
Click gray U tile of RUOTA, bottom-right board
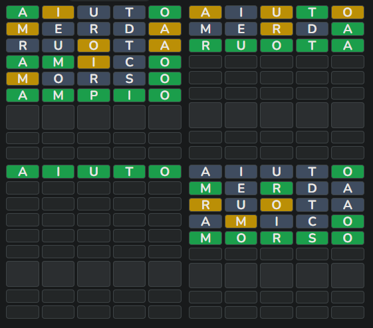pyautogui.click(x=241, y=205)
